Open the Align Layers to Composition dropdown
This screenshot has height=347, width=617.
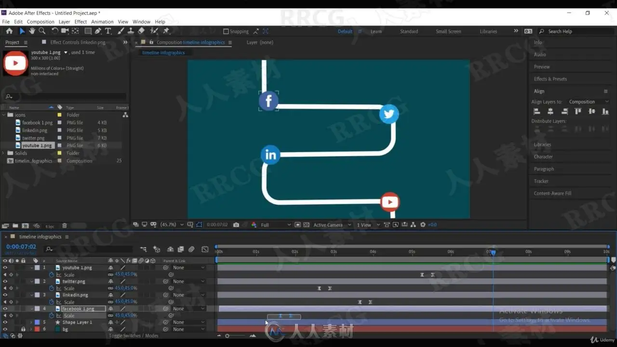pyautogui.click(x=589, y=102)
